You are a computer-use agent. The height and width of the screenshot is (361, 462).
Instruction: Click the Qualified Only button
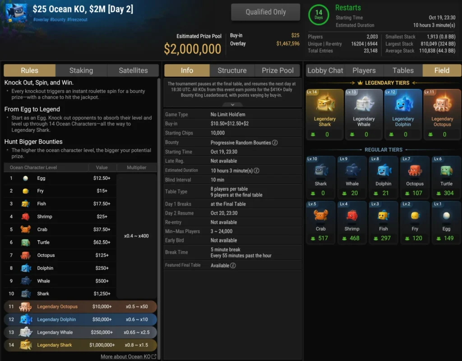point(265,12)
